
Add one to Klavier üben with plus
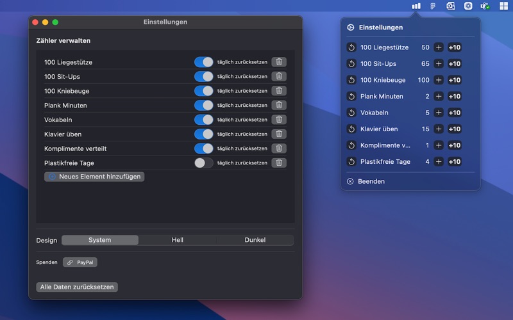(x=439, y=129)
